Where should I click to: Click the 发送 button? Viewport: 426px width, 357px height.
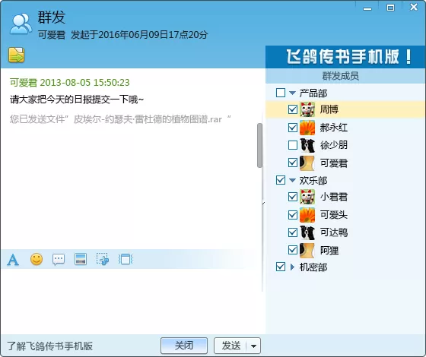230,346
